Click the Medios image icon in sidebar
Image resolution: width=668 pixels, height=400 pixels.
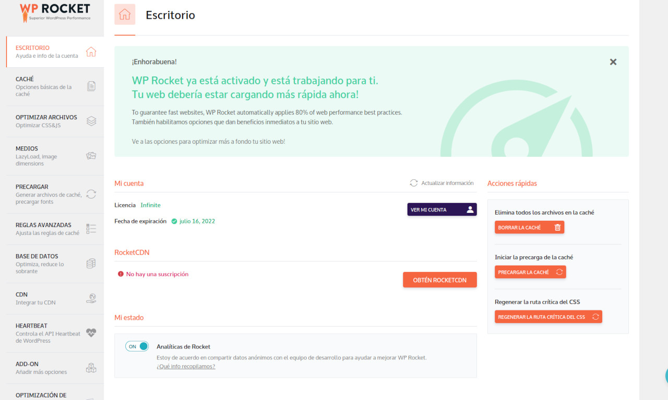click(91, 156)
